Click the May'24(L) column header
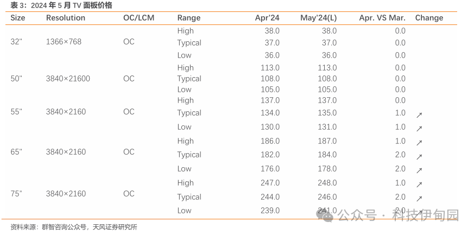Viewport: 474px width, 234px height. (318, 18)
